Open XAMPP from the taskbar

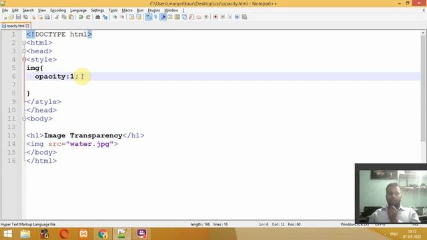pos(83,234)
